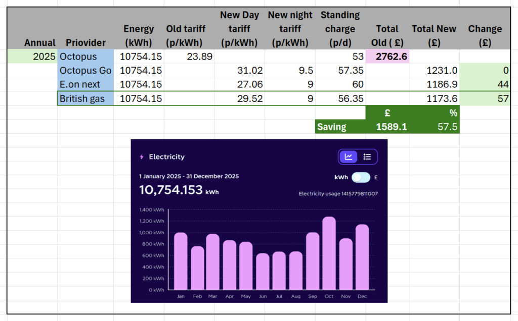Click the Total Old value 2762.6
This screenshot has width=518, height=321.
click(x=387, y=57)
